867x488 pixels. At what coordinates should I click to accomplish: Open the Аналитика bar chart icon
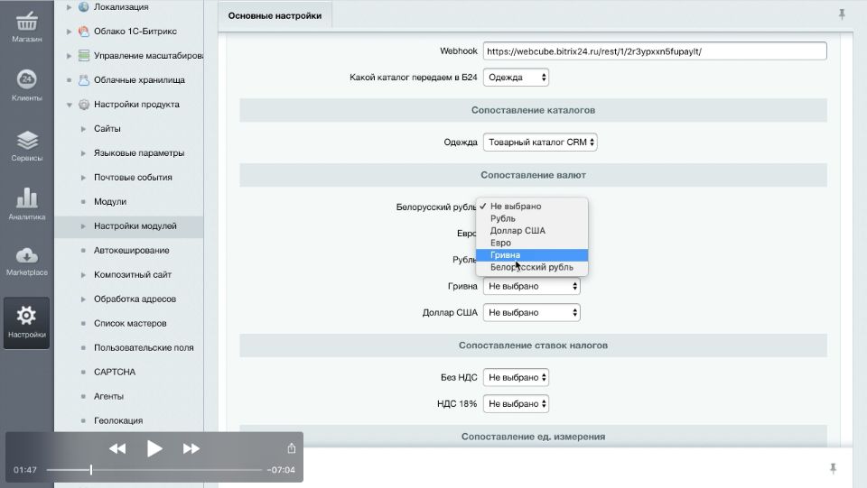click(x=26, y=198)
